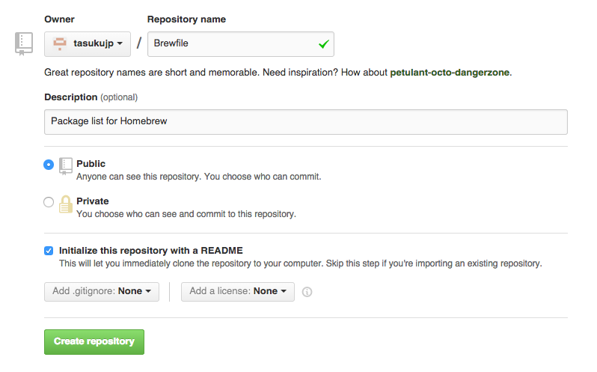The width and height of the screenshot is (597, 372).
Task: Click the license info icon
Action: pyautogui.click(x=307, y=292)
